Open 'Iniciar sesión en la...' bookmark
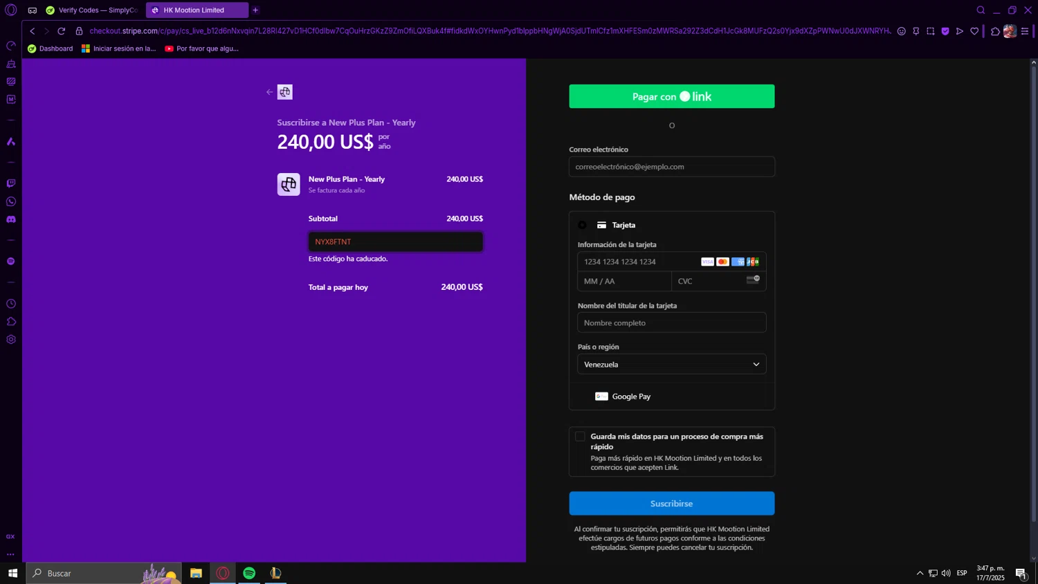 (x=118, y=48)
